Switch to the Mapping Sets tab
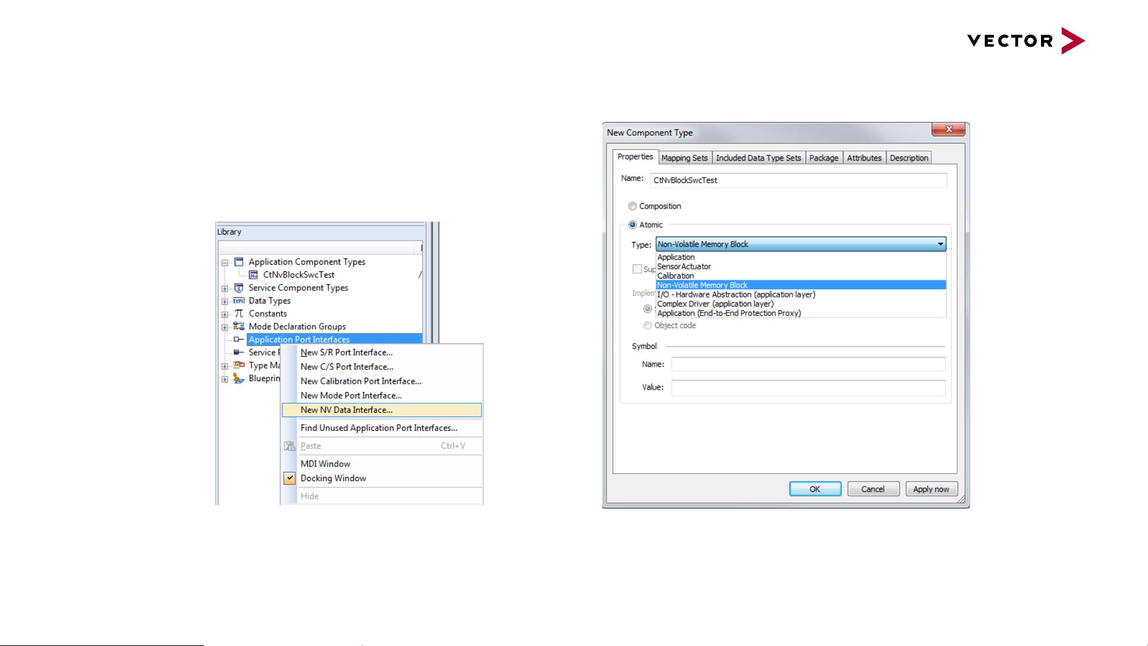1148x646 pixels. click(684, 158)
